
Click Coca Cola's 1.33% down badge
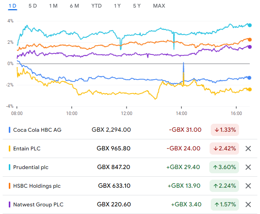pos(225,130)
